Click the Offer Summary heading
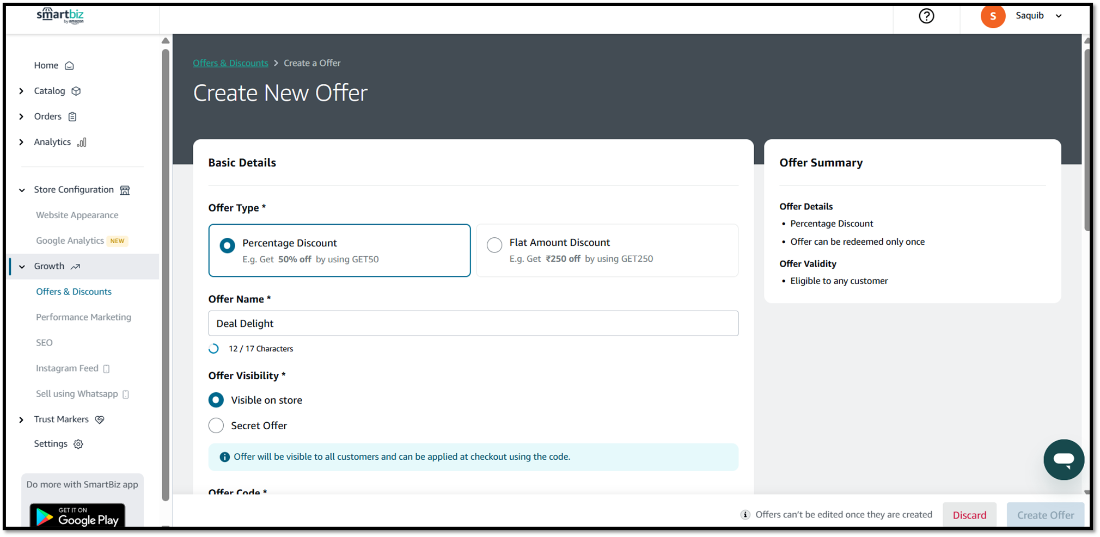 point(821,163)
